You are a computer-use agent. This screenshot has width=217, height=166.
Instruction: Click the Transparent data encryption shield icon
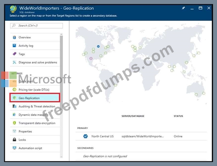[14, 123]
